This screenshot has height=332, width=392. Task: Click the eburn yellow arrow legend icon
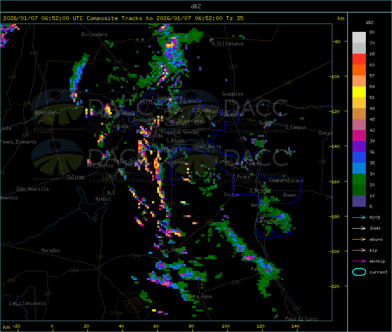click(x=359, y=240)
